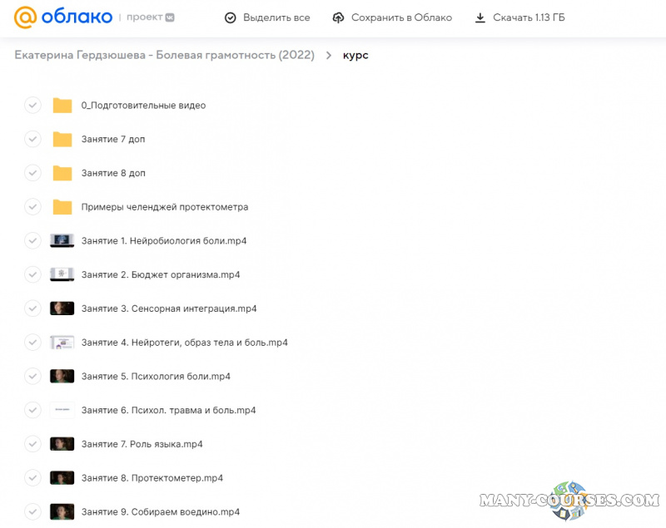Open the 0_Подготовительные видео folder icon

point(62,106)
